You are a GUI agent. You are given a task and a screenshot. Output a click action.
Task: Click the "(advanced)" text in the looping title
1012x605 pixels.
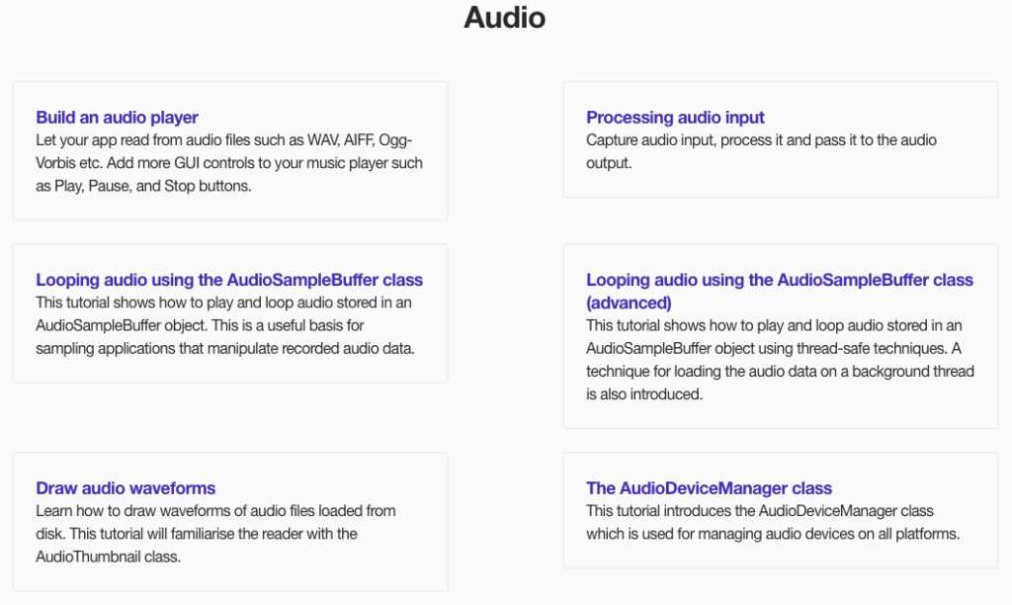[x=629, y=302]
